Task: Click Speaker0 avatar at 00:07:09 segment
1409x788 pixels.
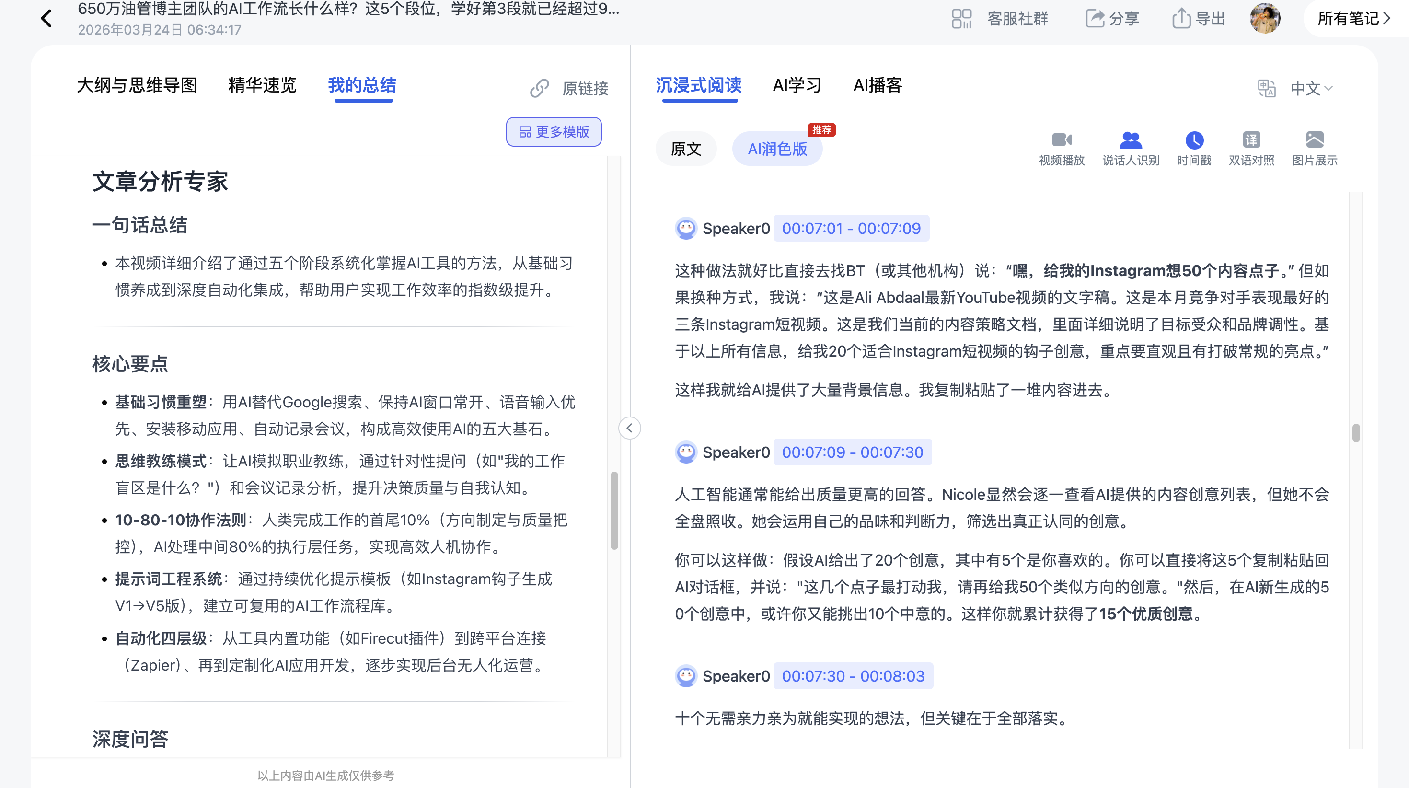Action: click(685, 452)
